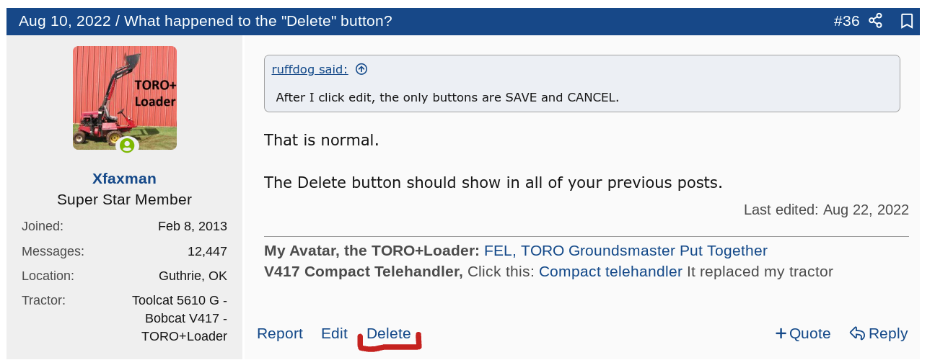Open the TORO+Loader avatar image
935x360 pixels.
click(125, 98)
